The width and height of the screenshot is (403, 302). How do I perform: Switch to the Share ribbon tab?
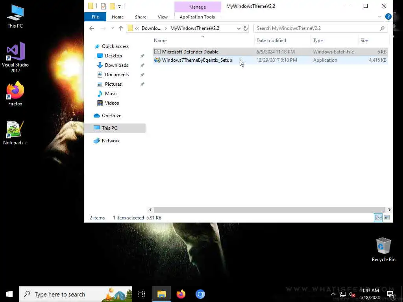click(140, 17)
